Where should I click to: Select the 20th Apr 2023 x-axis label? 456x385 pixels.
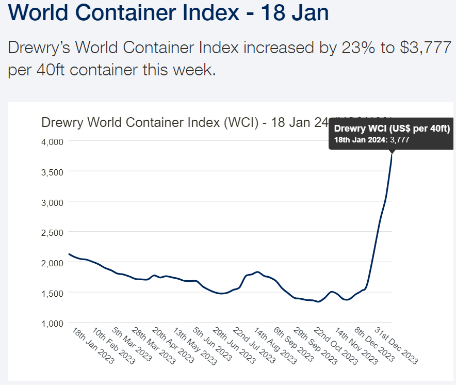173,345
